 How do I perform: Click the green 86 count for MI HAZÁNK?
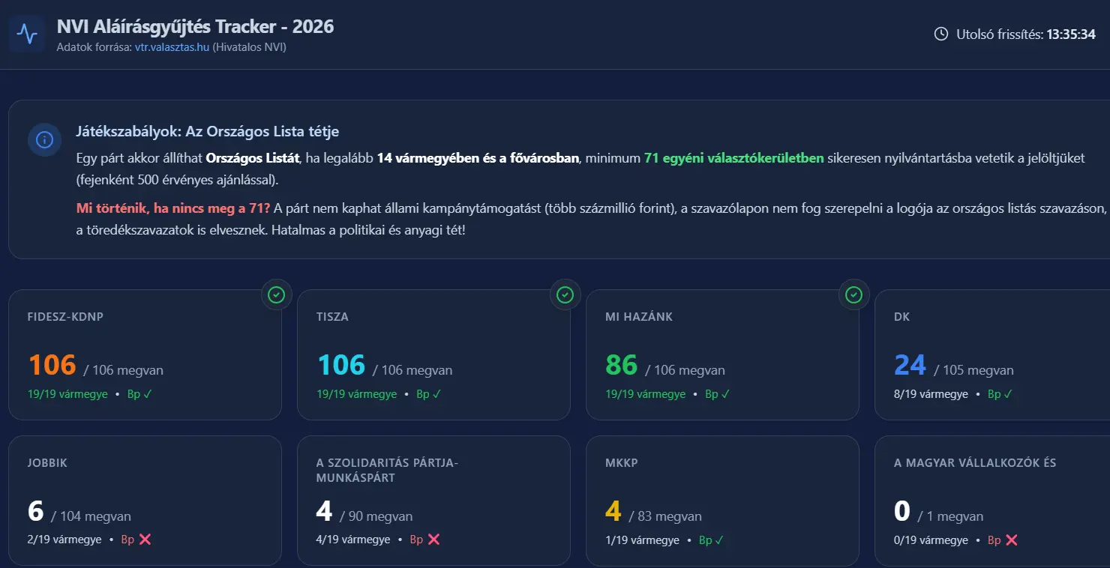coord(622,365)
